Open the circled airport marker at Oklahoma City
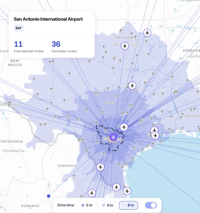This screenshot has height=213, width=200. (125, 46)
